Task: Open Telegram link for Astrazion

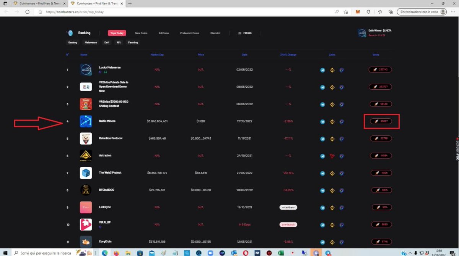Action: point(322,156)
